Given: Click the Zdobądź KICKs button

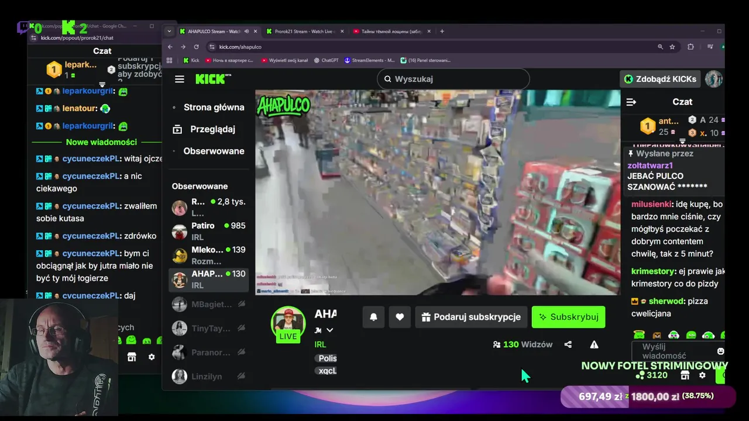Looking at the screenshot, I should tap(659, 79).
